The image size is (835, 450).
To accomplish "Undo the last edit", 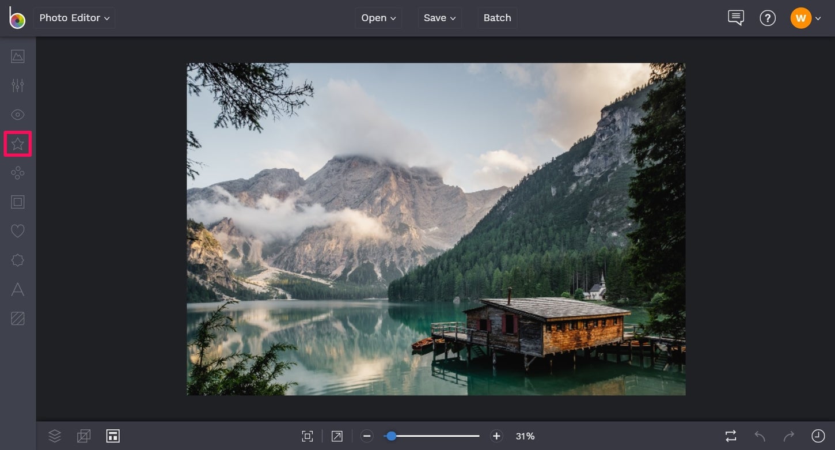I will point(759,436).
